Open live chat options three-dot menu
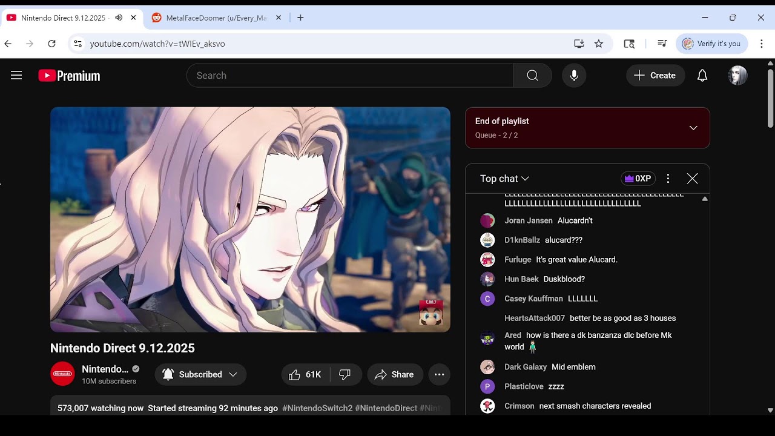Viewport: 775px width, 436px height. (x=668, y=179)
